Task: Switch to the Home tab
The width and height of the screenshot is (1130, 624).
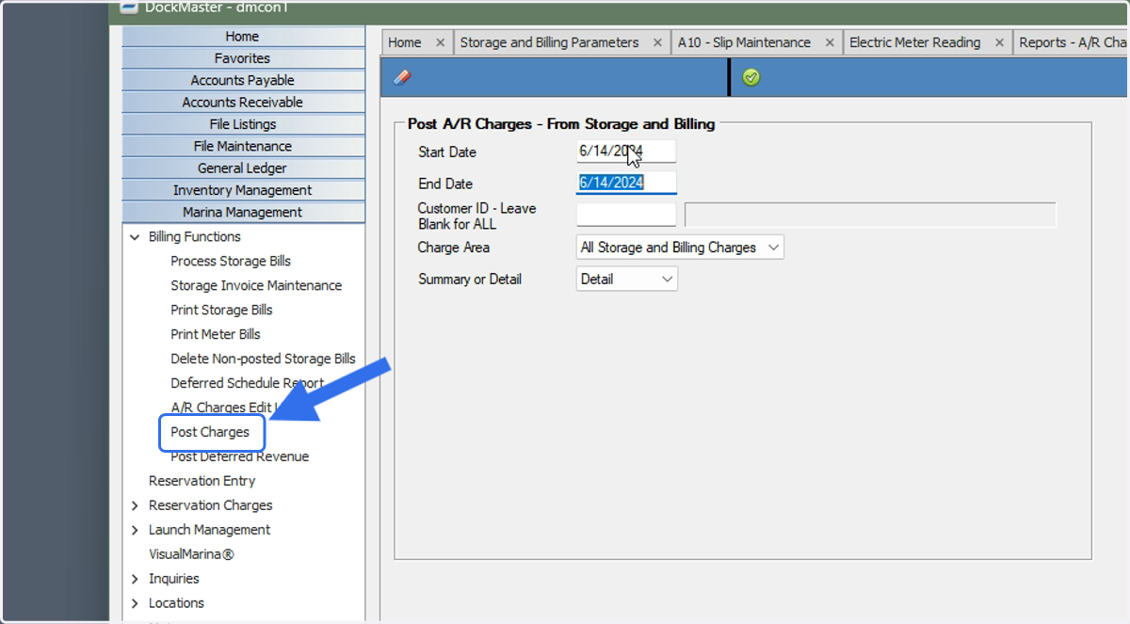Action: pos(405,42)
